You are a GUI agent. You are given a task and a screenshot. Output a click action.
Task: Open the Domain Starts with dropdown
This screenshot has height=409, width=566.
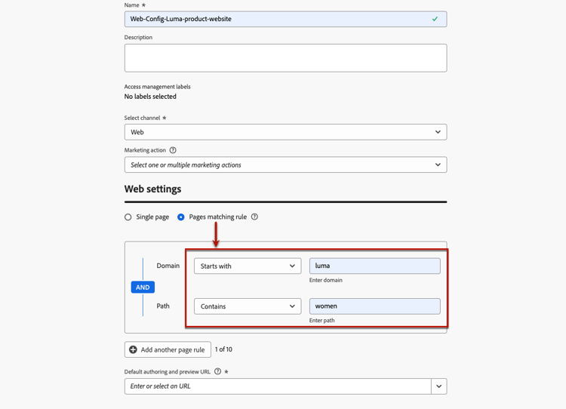point(248,266)
